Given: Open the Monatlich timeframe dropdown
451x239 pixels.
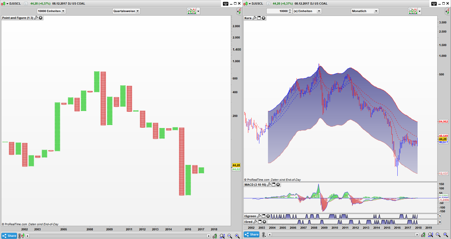Looking at the screenshot, I should click(x=365, y=11).
